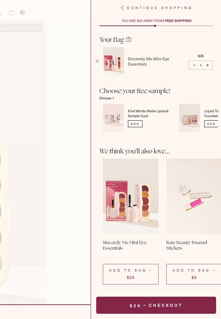Click the free shipping progress bar marker
Image resolution: width=221 pixels, height=319 pixels.
pyautogui.click(x=155, y=26)
